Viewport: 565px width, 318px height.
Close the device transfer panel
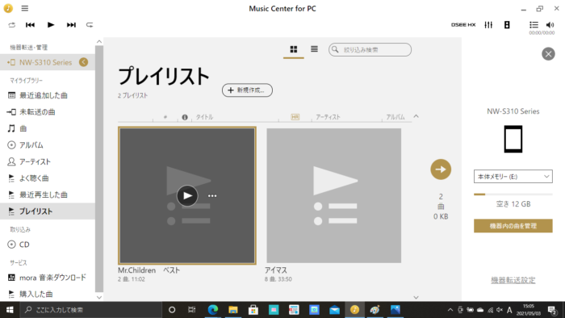click(548, 54)
